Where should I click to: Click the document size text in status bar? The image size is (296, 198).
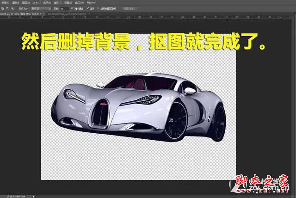(16, 197)
